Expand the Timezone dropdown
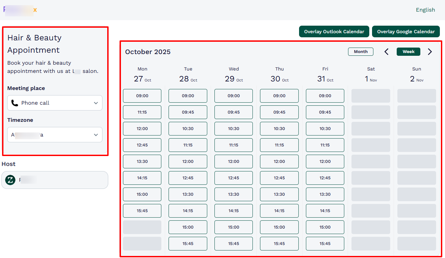The image size is (445, 258). pos(54,134)
